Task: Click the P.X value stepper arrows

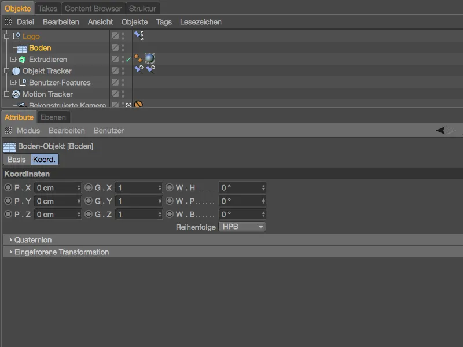Action: (79, 187)
